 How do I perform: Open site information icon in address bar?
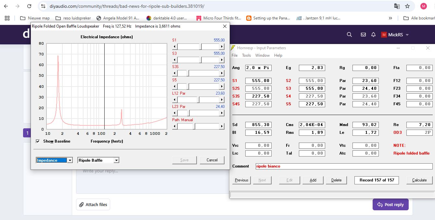tap(43, 6)
